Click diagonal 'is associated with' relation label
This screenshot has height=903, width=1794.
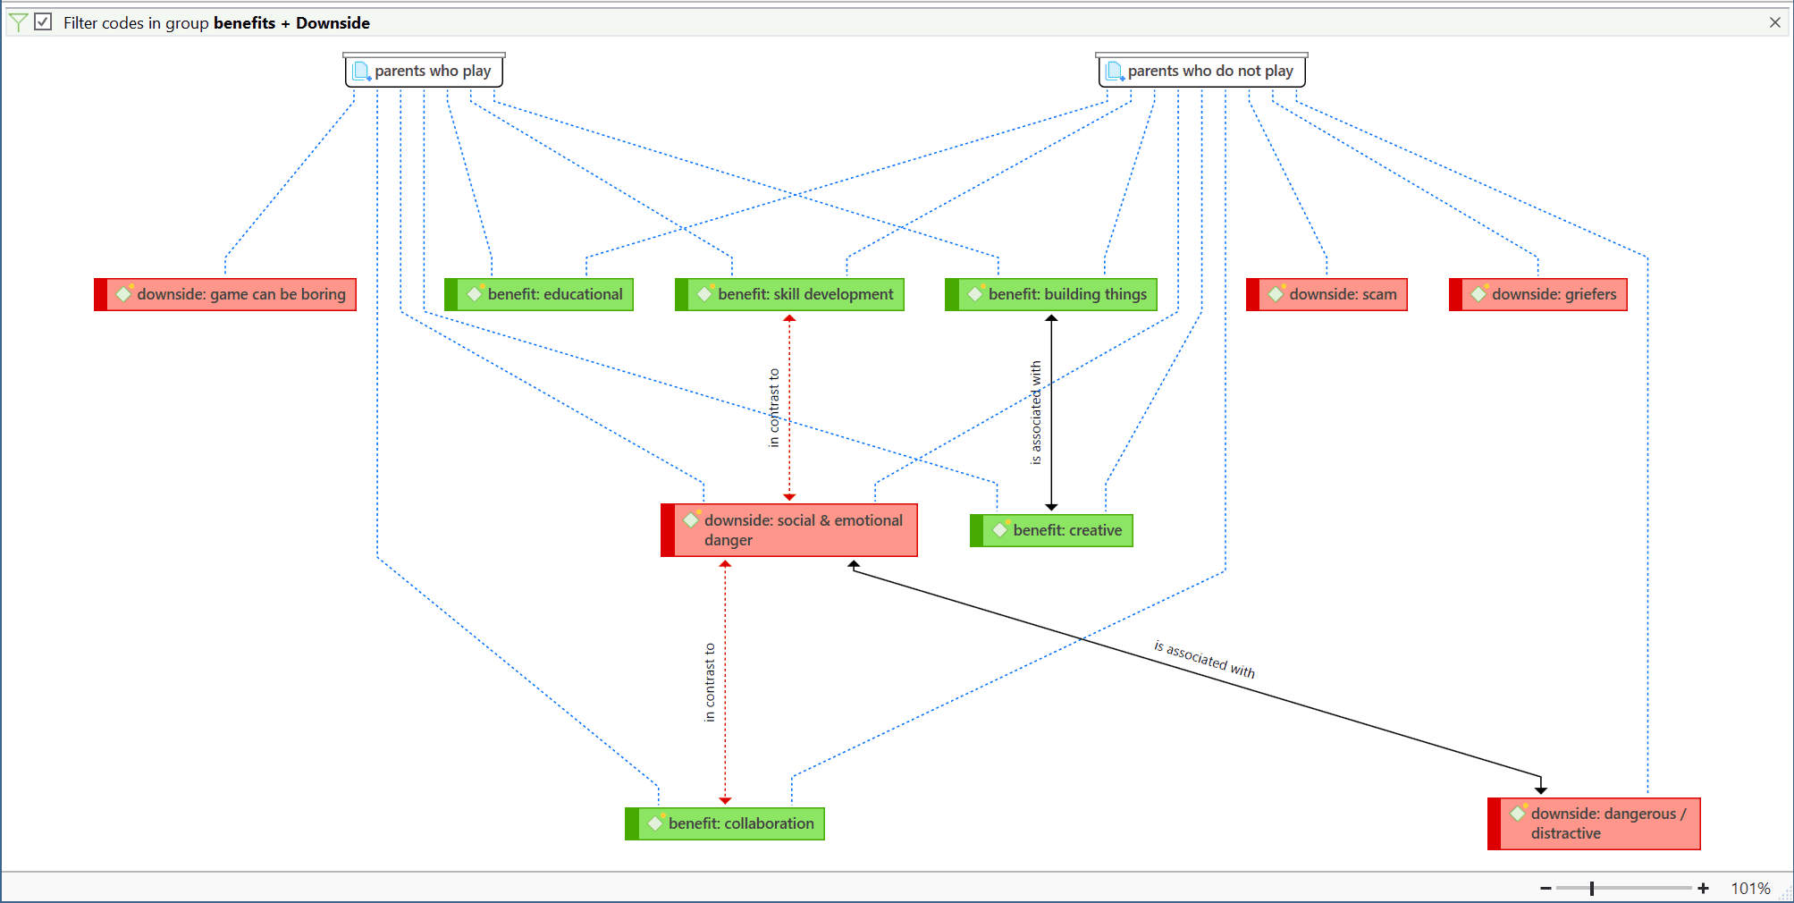(x=1204, y=660)
